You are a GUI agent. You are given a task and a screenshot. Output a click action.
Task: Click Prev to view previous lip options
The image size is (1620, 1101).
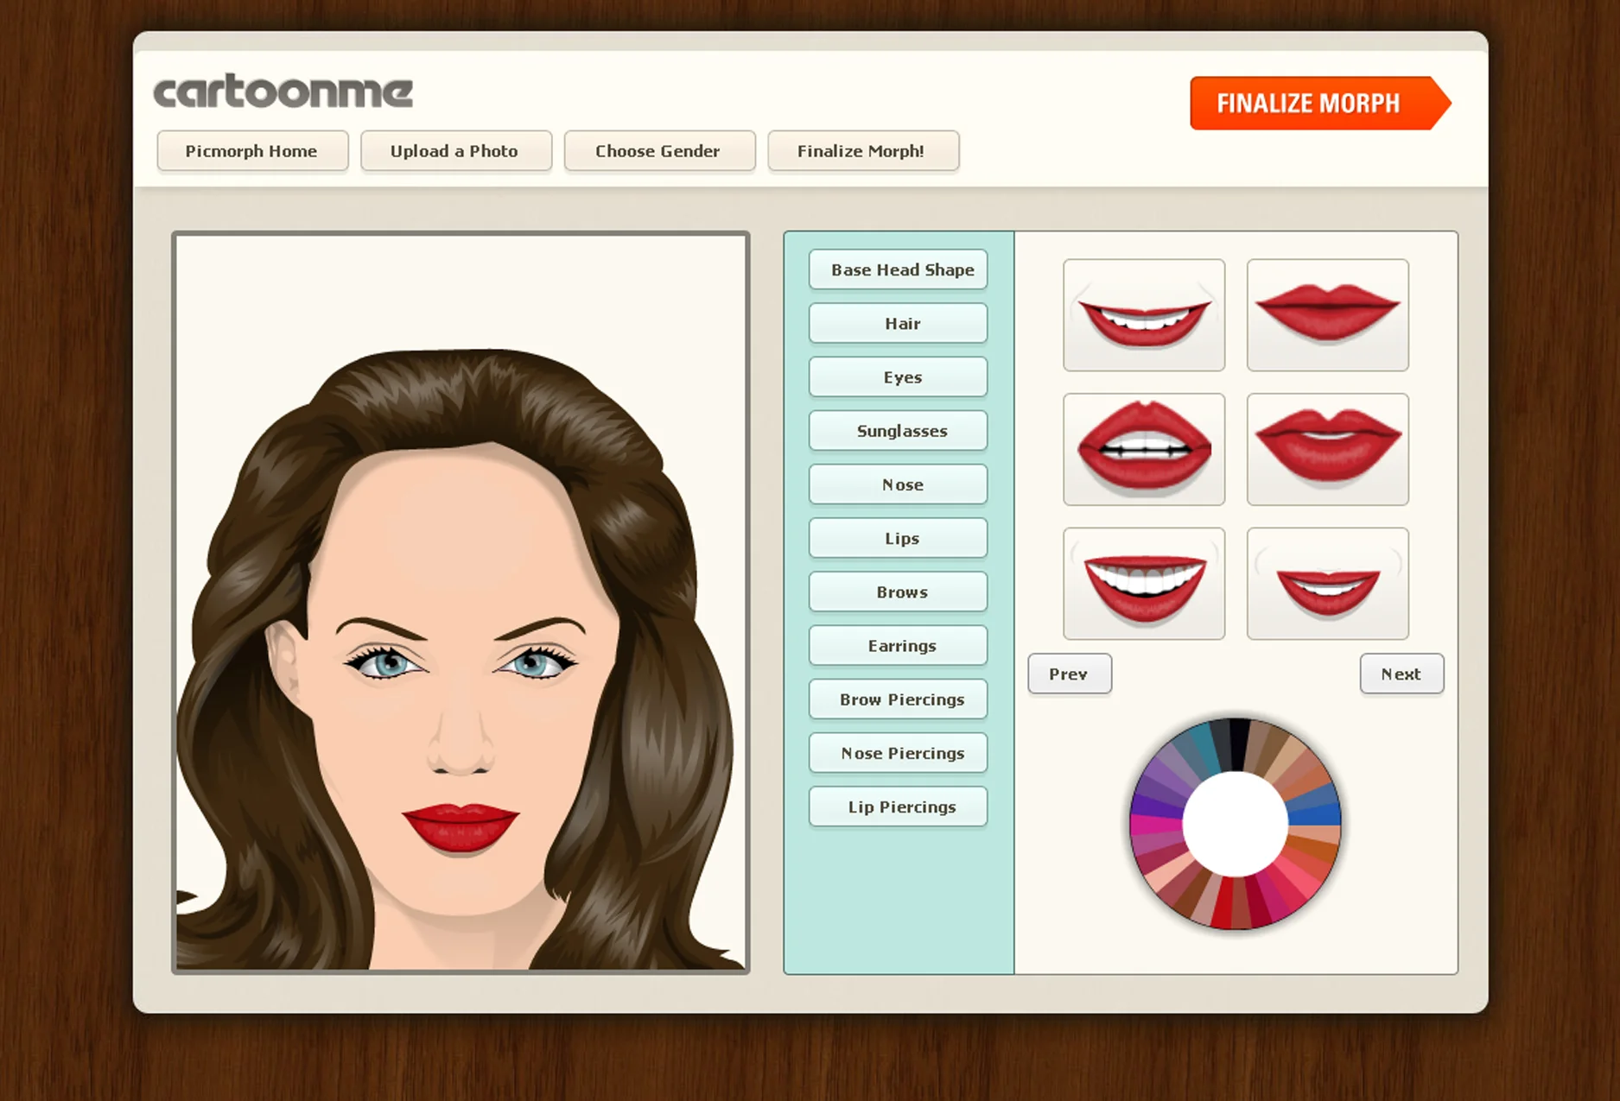[1069, 674]
